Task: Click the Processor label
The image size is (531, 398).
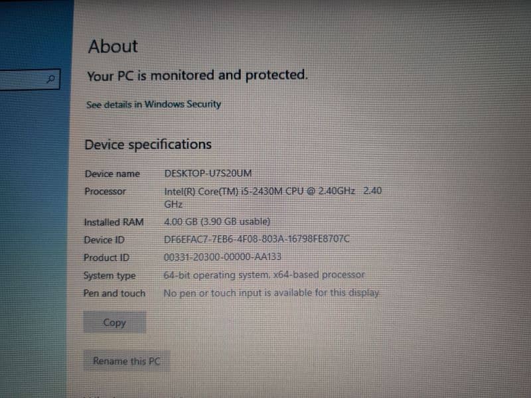Action: click(106, 192)
